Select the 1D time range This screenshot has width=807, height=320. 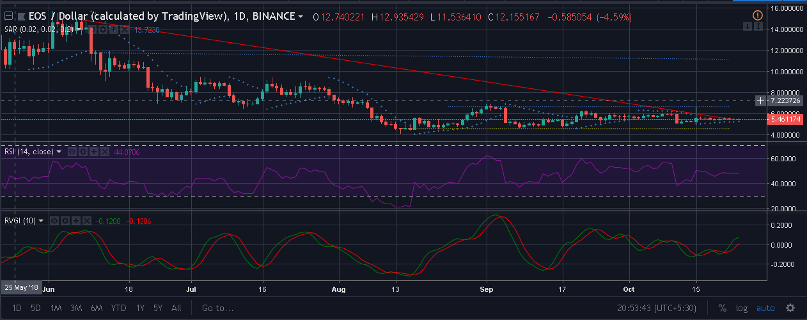[17, 308]
